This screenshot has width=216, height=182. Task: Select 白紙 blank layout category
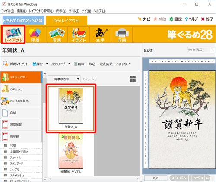point(21,113)
